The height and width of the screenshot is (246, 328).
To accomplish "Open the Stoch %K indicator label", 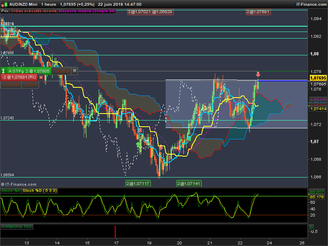I will click(x=11, y=191).
